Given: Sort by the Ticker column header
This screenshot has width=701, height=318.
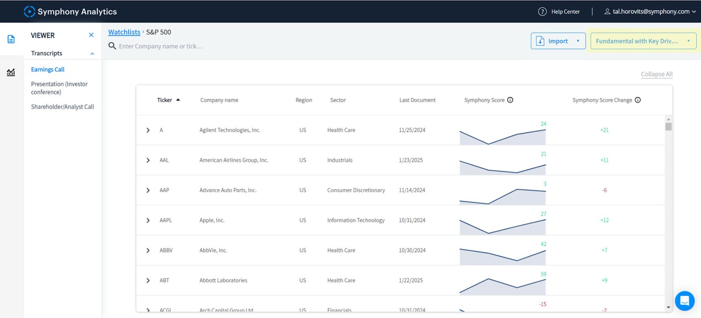Looking at the screenshot, I should click(x=165, y=100).
